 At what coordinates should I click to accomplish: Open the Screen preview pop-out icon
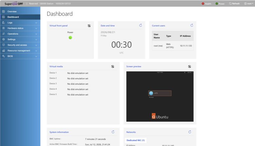(189, 66)
